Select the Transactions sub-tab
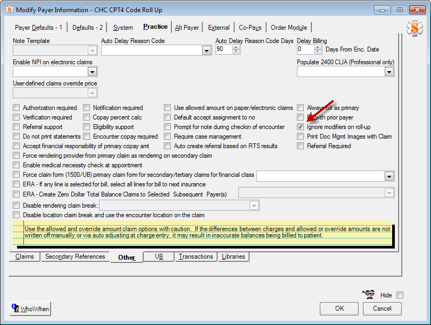The width and height of the screenshot is (431, 325). click(x=196, y=256)
